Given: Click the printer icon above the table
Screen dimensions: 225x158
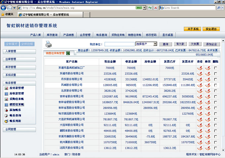Looking at the screenshot, I should (49, 44).
